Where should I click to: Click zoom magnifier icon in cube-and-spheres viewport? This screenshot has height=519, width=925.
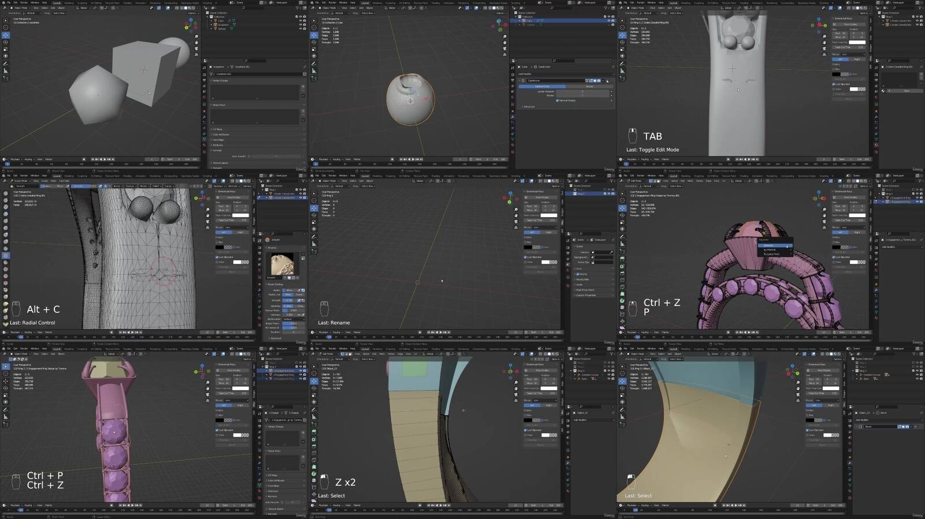[197, 36]
